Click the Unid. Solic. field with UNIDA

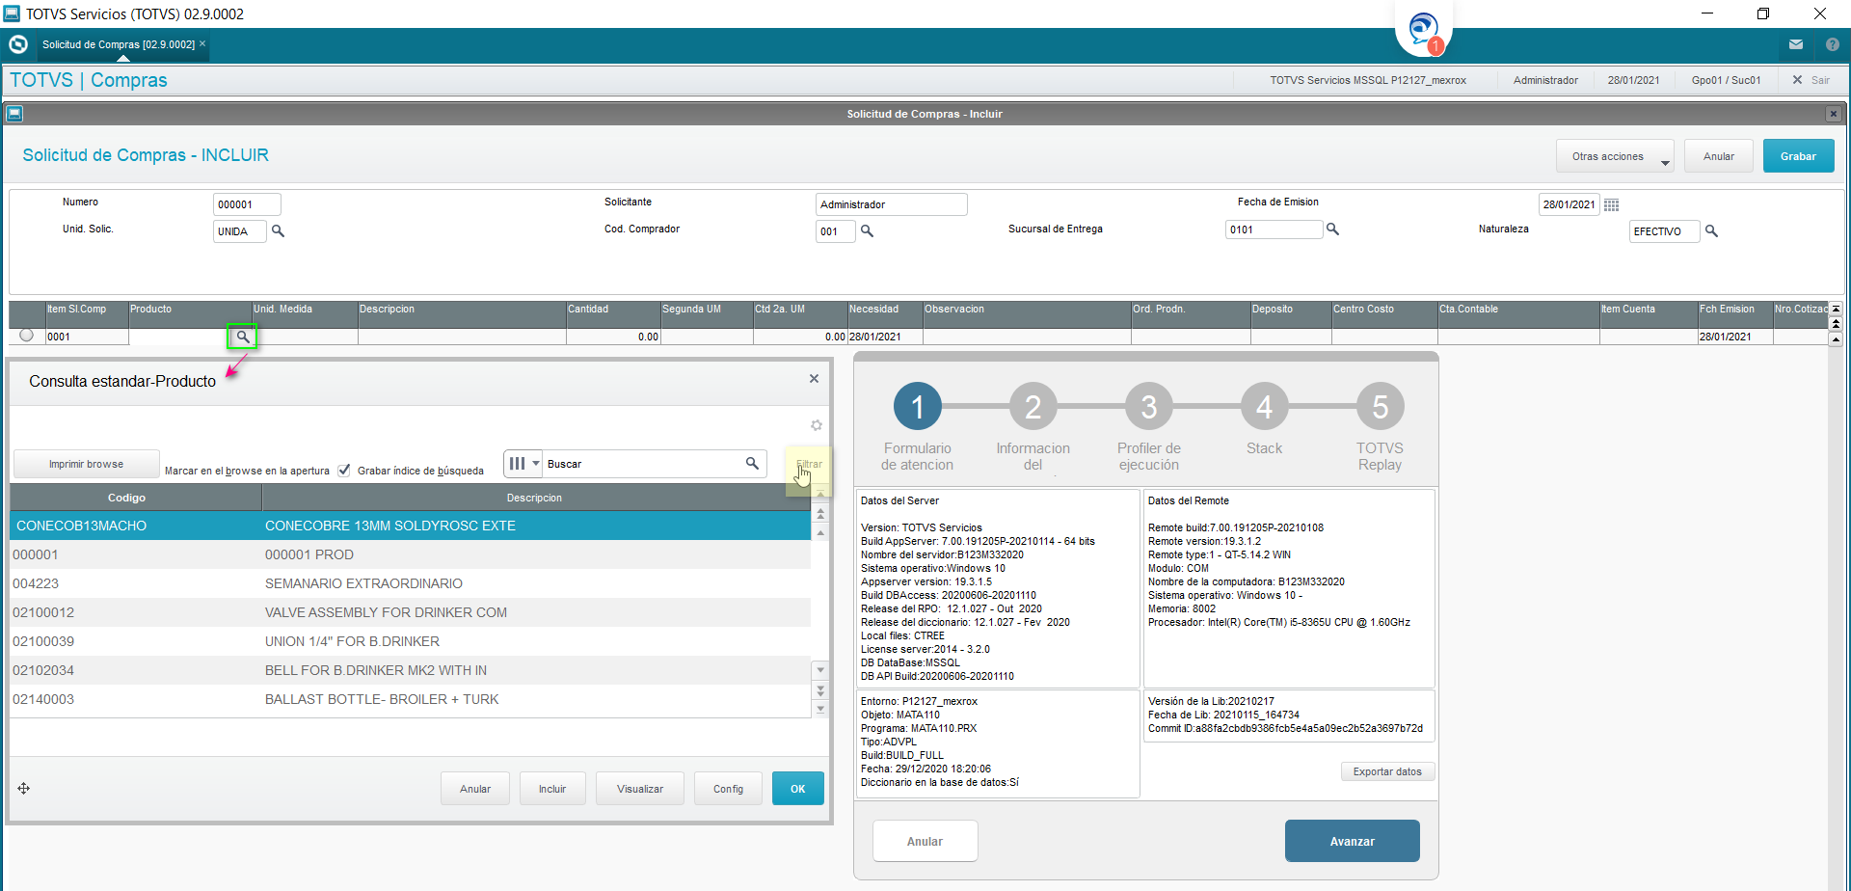click(239, 231)
